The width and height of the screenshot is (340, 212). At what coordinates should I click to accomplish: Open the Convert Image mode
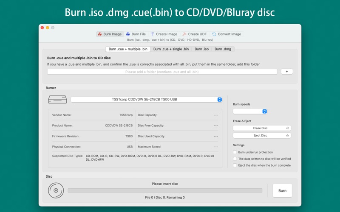(227, 34)
